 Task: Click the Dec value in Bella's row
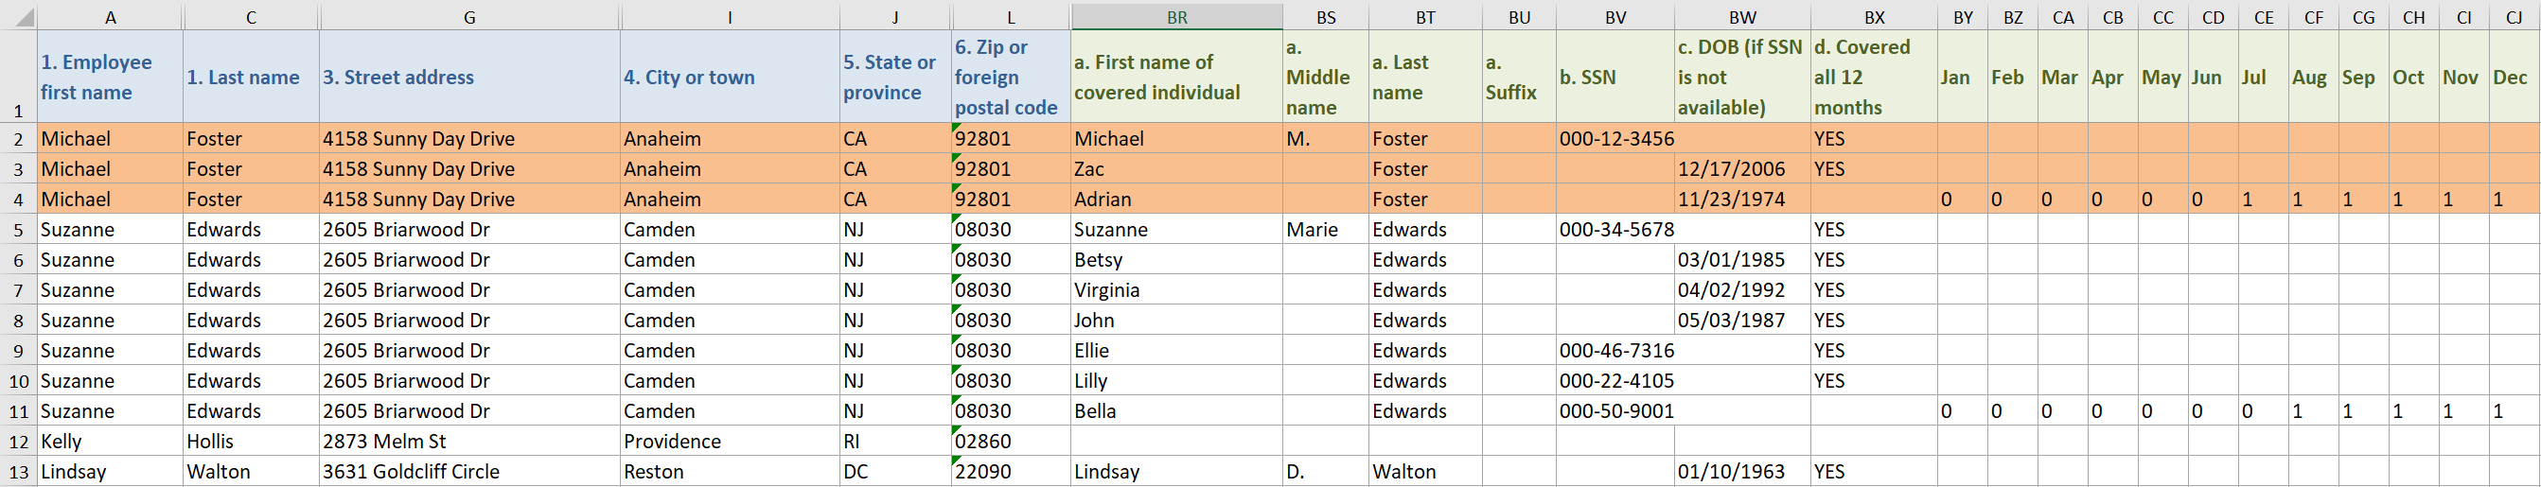point(2514,411)
